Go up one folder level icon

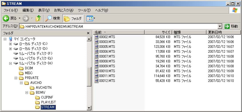point(38,19)
